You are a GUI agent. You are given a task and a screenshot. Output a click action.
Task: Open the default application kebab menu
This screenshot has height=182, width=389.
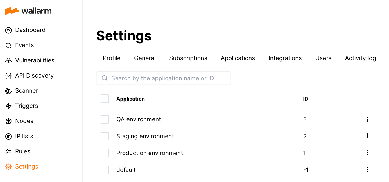point(367,170)
